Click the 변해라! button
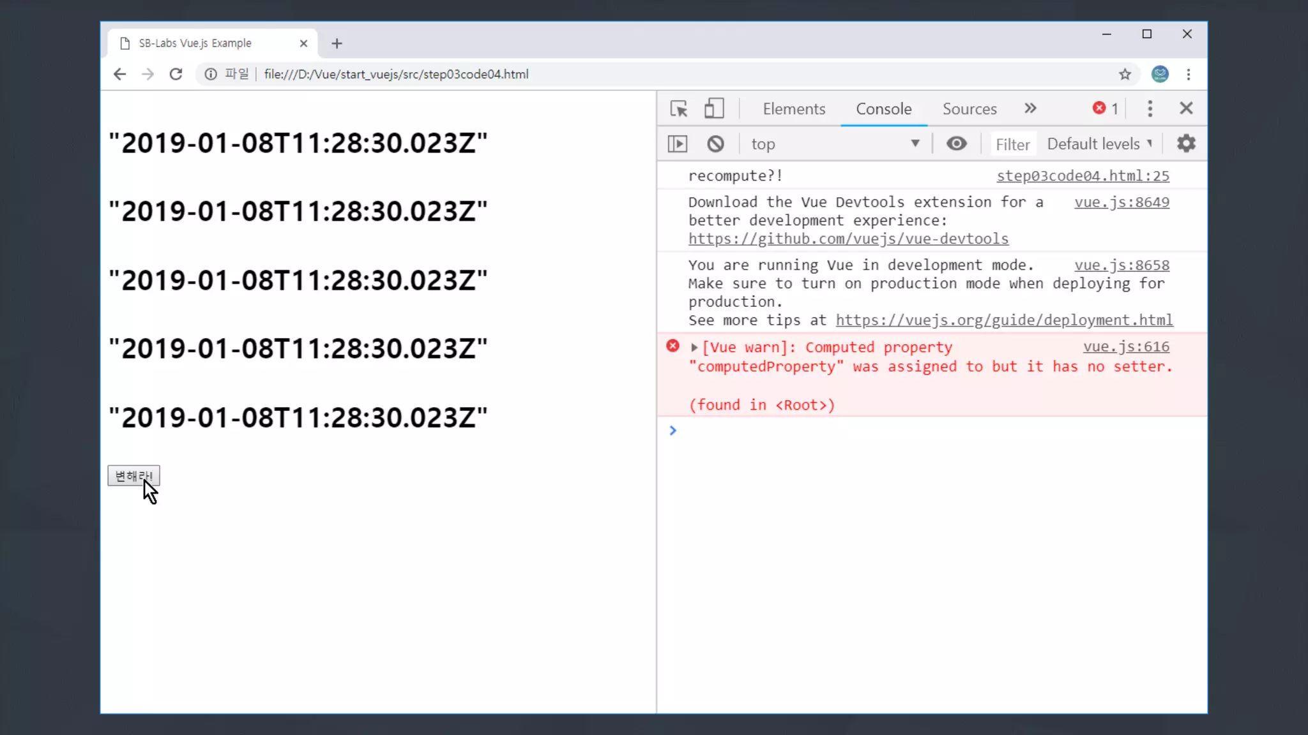The image size is (1308, 735). [133, 476]
